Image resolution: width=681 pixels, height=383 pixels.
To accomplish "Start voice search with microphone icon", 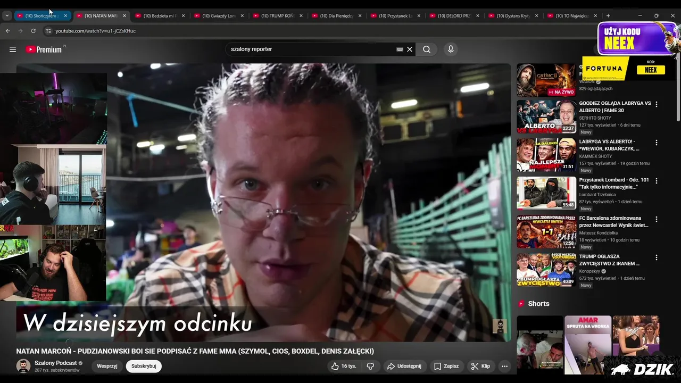I will point(451,49).
